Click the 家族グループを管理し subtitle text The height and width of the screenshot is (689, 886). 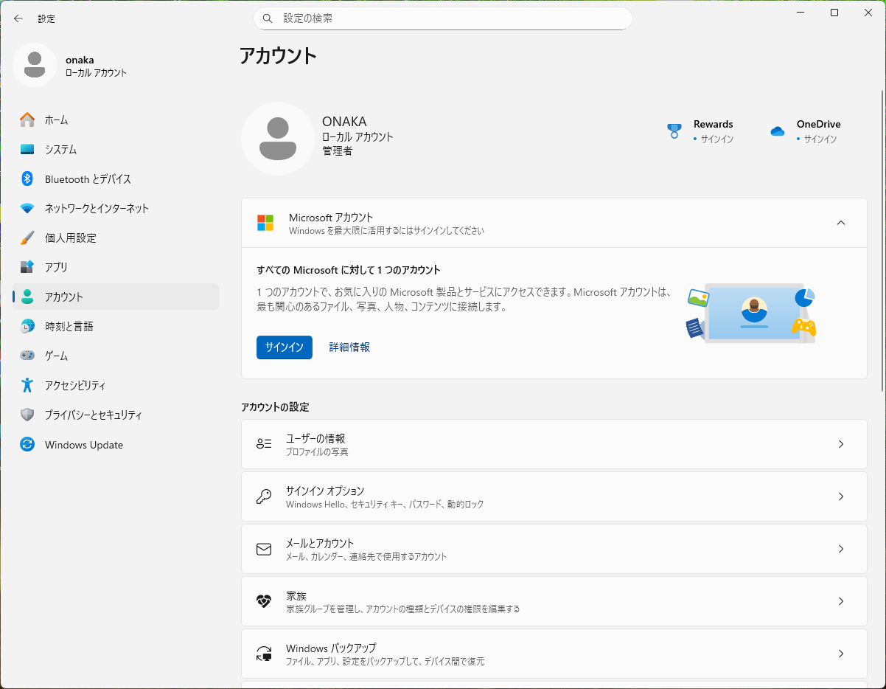click(403, 609)
